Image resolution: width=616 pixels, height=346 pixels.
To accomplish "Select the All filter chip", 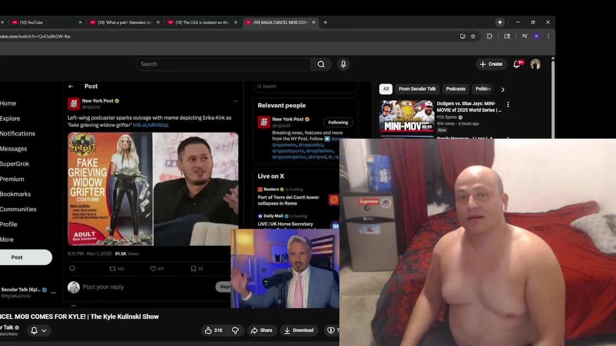I will [385, 89].
